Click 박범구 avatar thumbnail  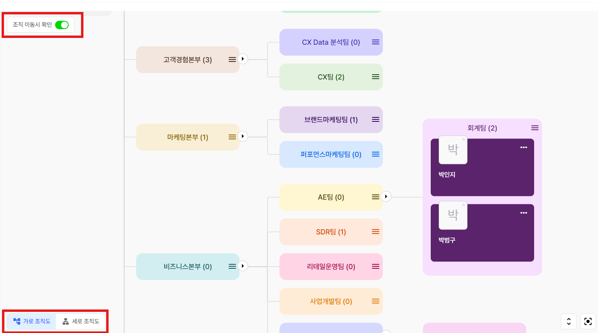453,215
